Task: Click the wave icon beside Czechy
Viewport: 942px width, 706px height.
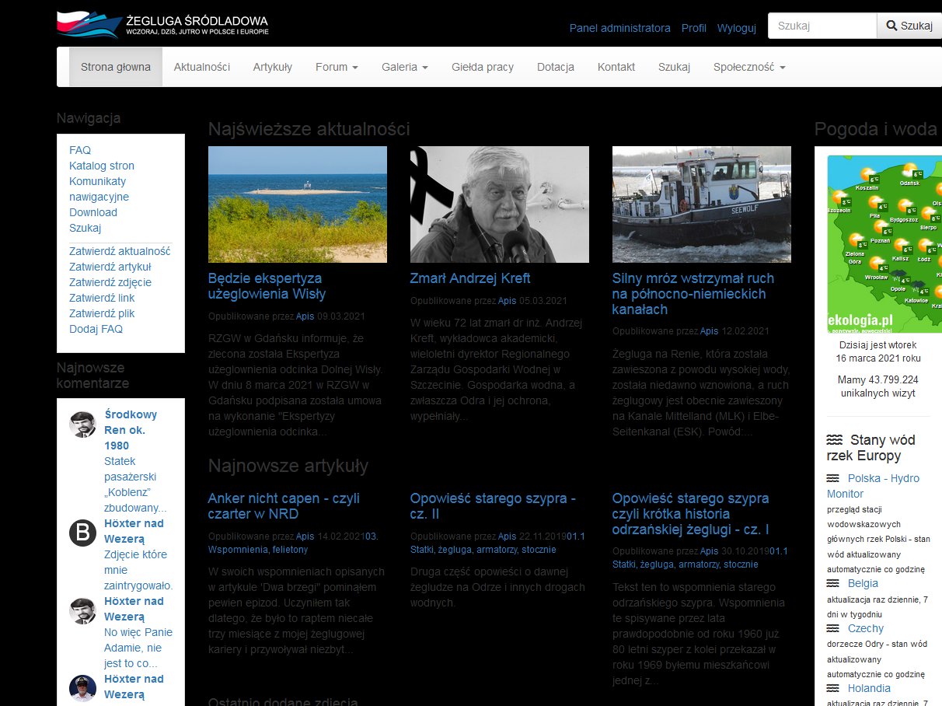Action: 833,628
